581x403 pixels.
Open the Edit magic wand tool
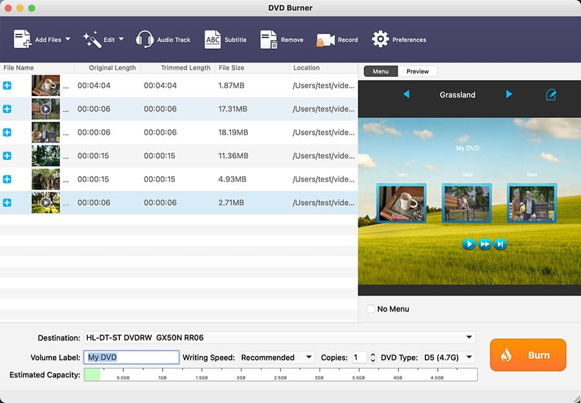[x=92, y=39]
